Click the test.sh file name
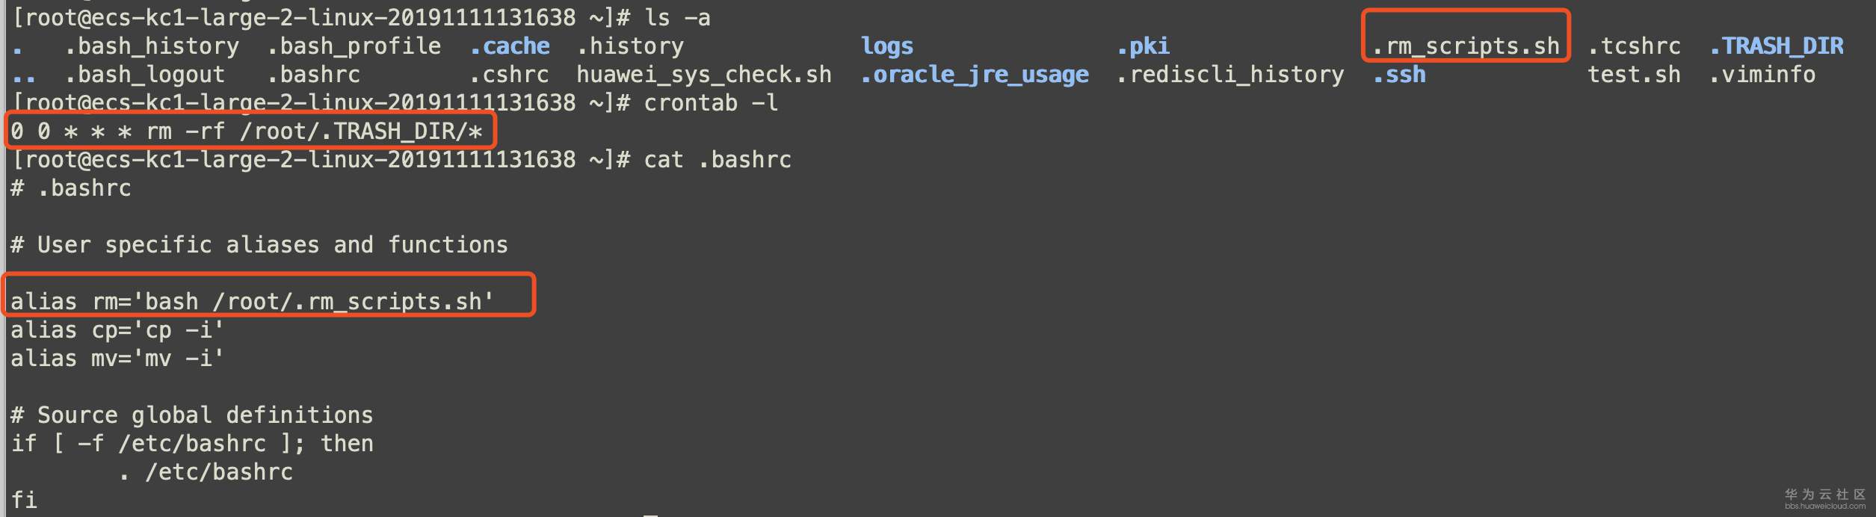The height and width of the screenshot is (517, 1876). (1633, 75)
